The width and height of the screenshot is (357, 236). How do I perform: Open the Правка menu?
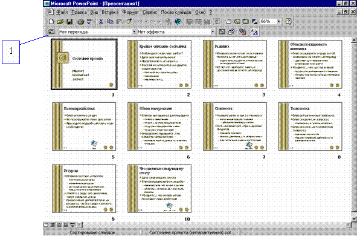tap(79, 12)
